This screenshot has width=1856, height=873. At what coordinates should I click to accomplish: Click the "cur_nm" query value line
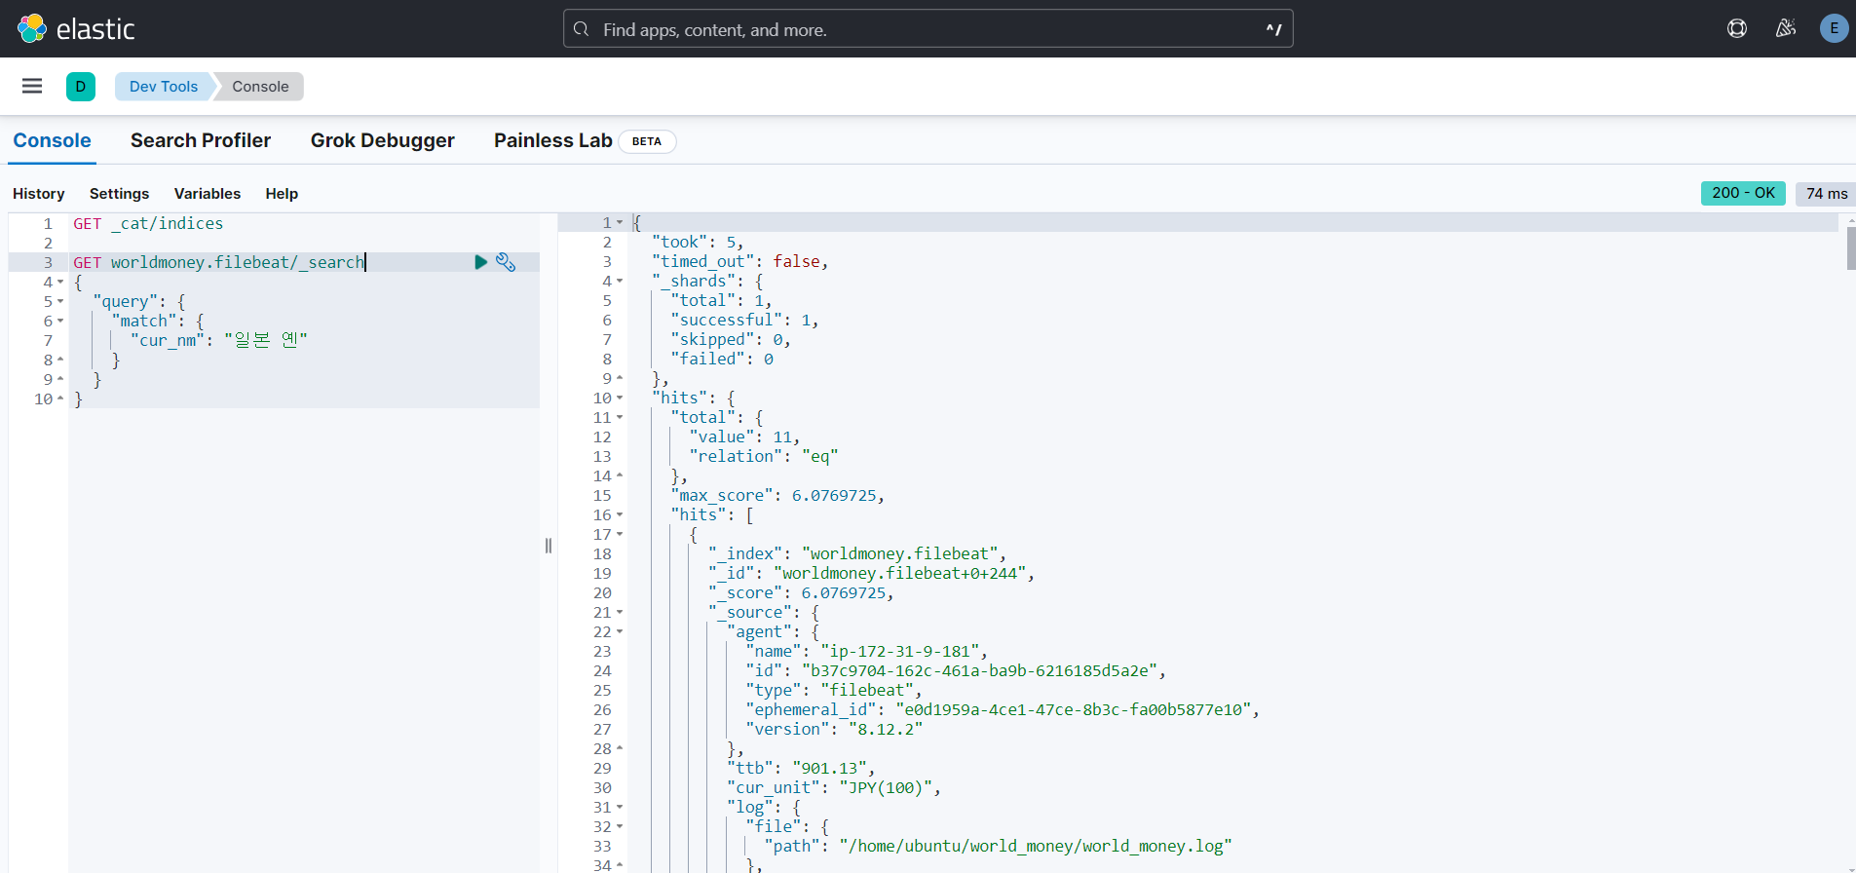pyautogui.click(x=219, y=340)
